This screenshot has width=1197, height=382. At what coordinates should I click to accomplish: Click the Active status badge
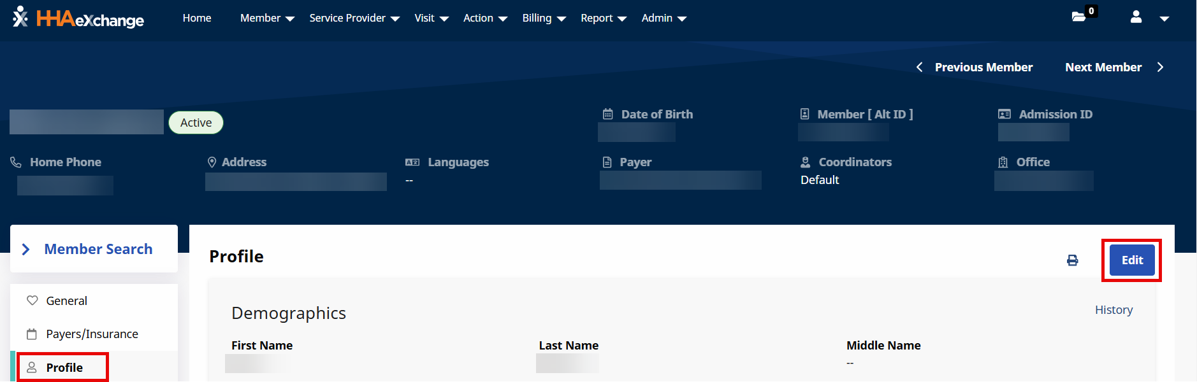[196, 123]
